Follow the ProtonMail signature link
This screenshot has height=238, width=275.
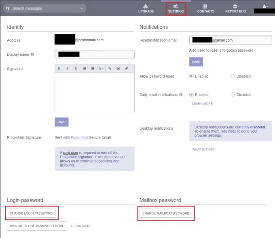pyautogui.click(x=79, y=137)
